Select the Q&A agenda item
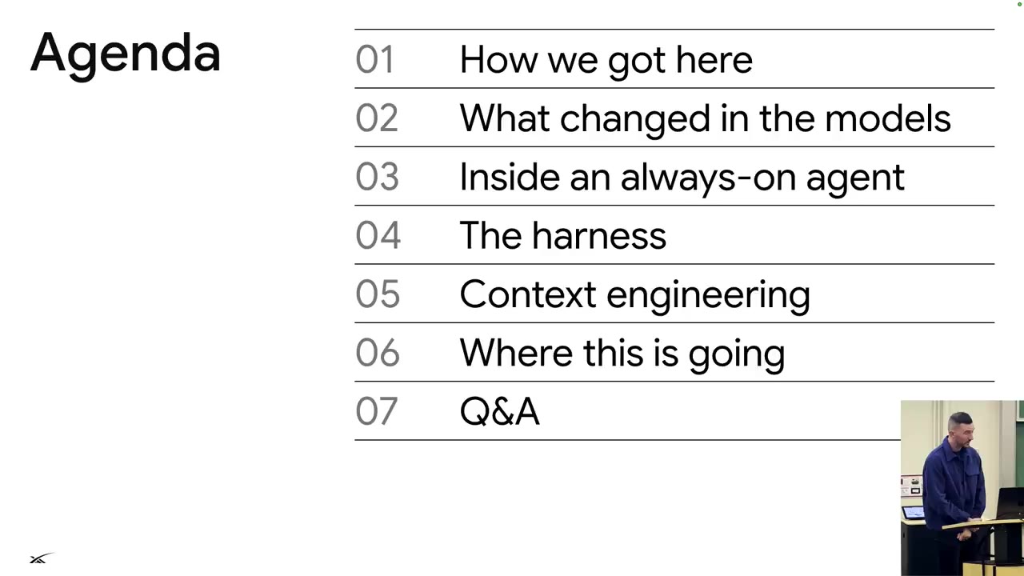 coord(499,412)
